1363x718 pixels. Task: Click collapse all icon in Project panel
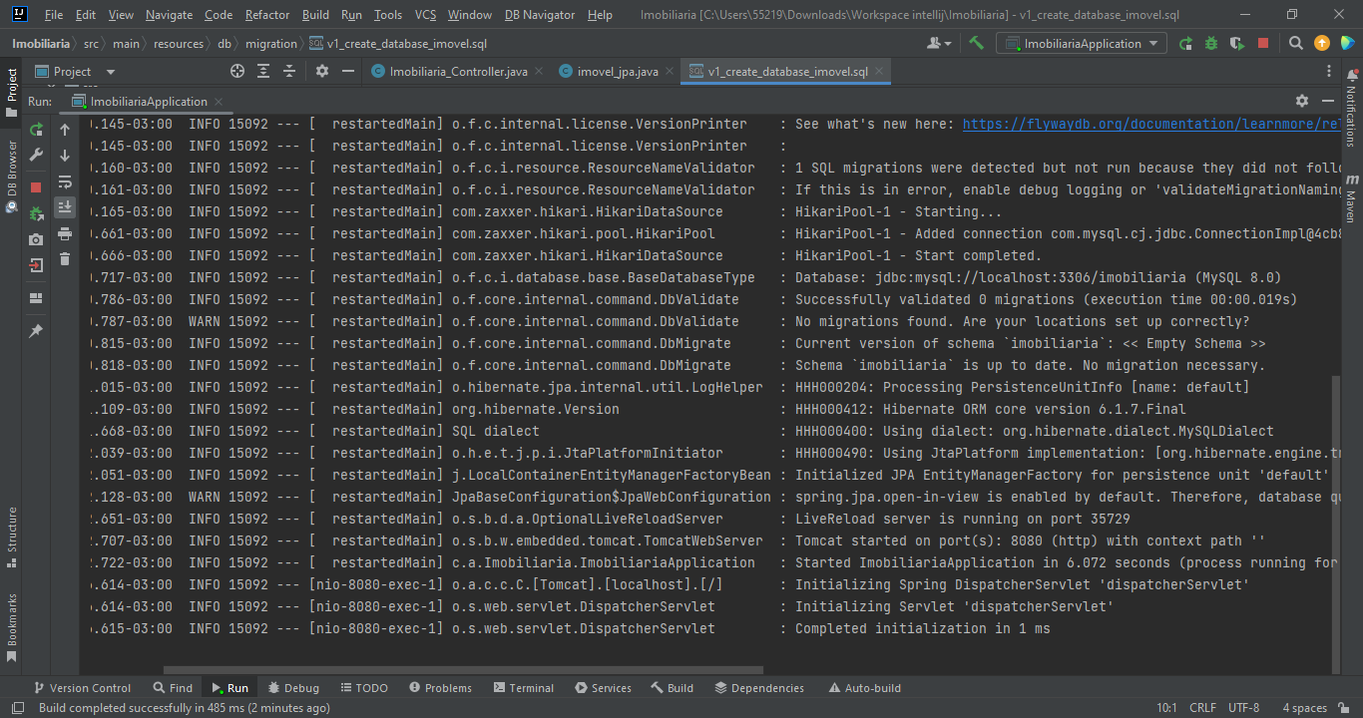pos(289,71)
